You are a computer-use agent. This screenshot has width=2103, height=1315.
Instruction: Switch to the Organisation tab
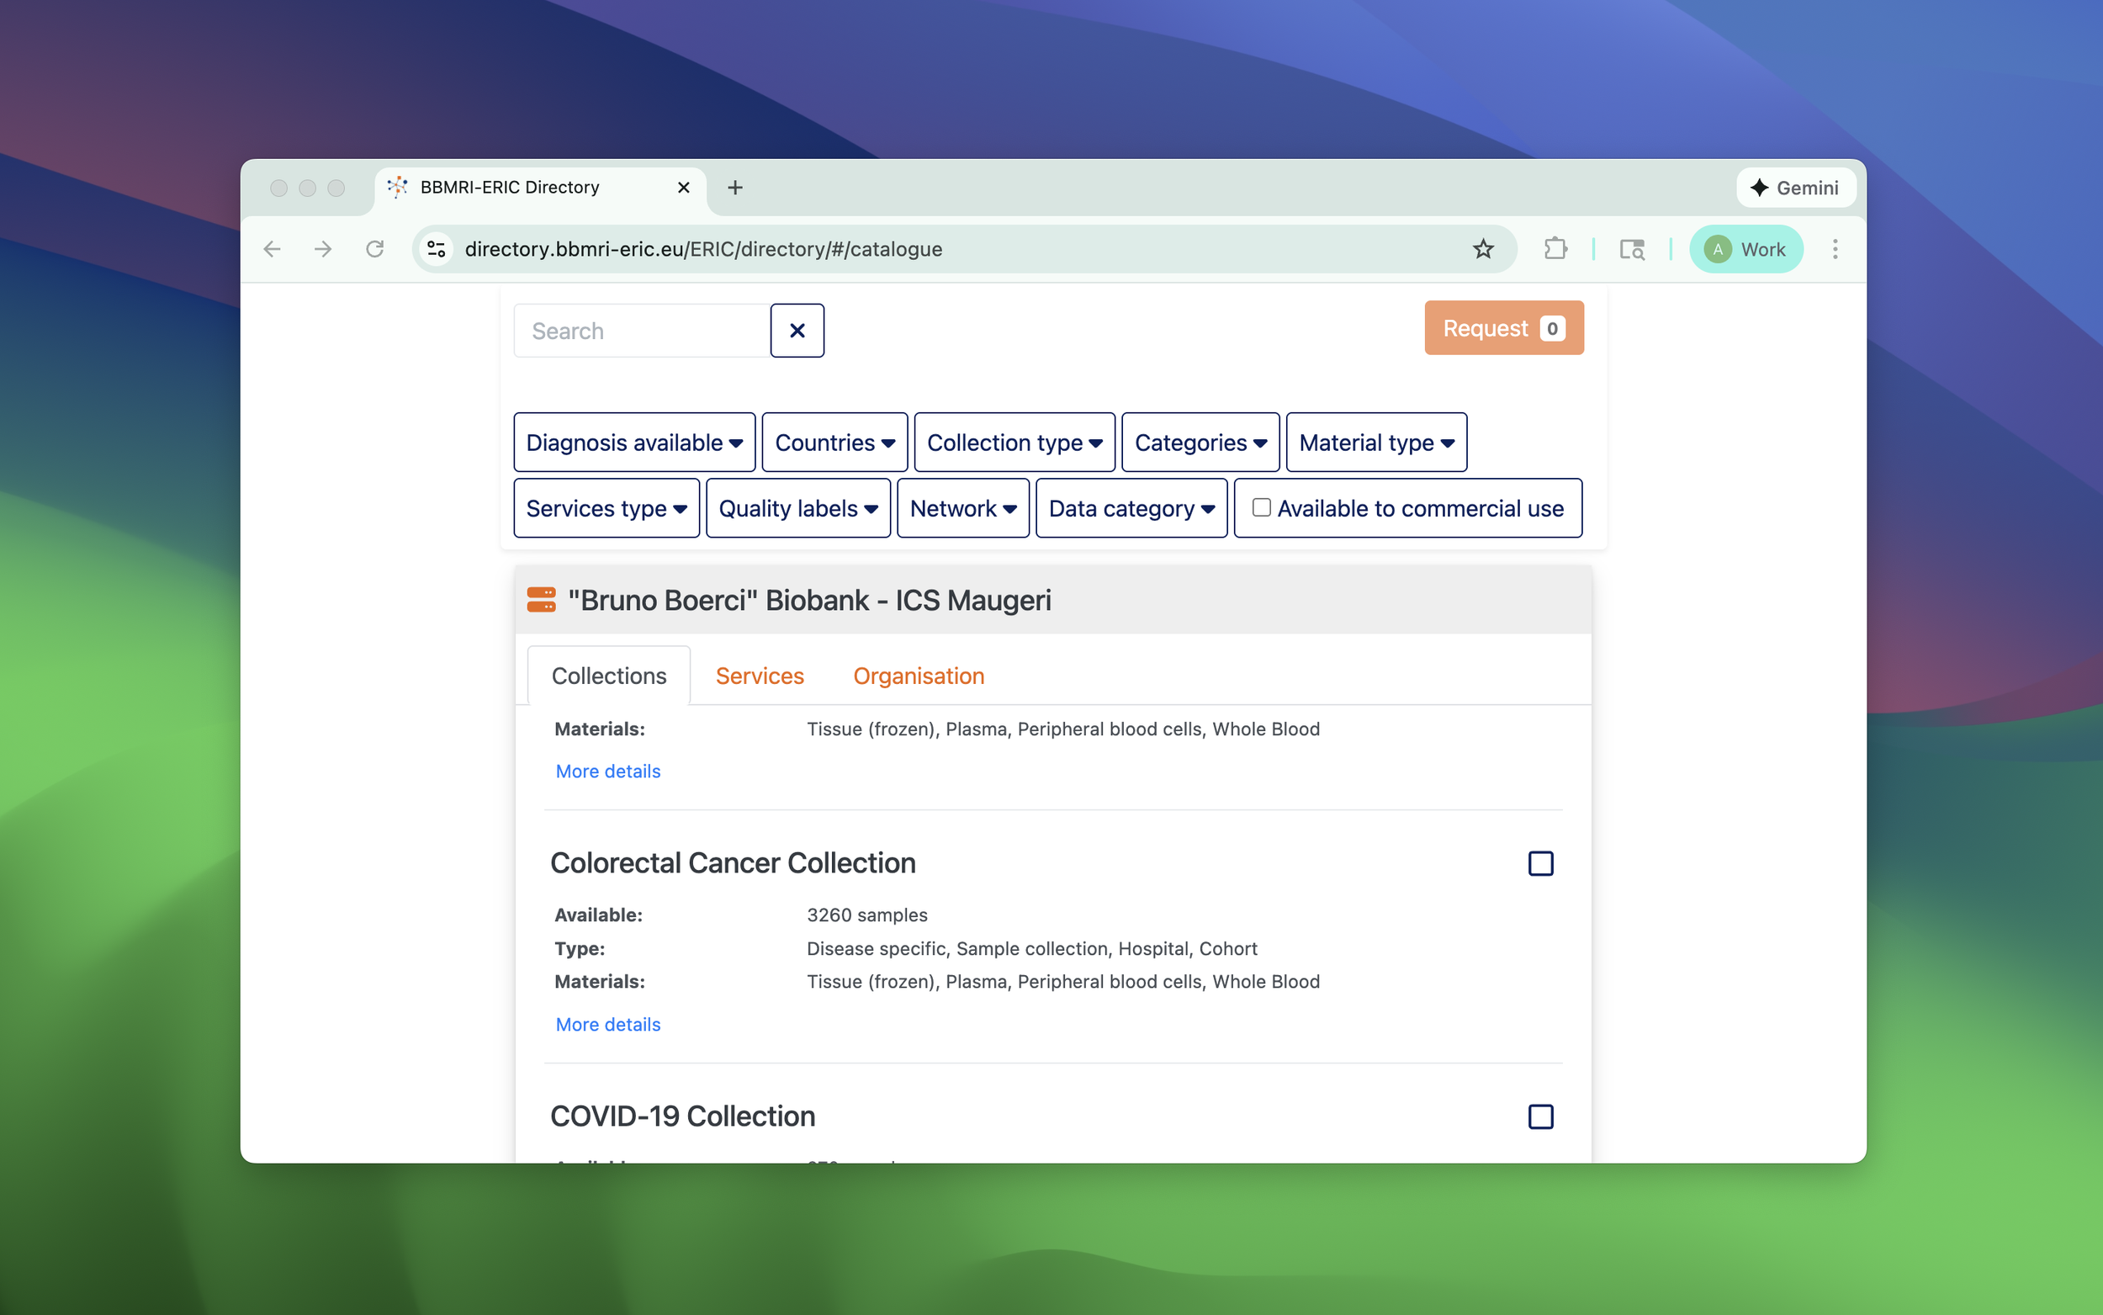click(x=918, y=676)
